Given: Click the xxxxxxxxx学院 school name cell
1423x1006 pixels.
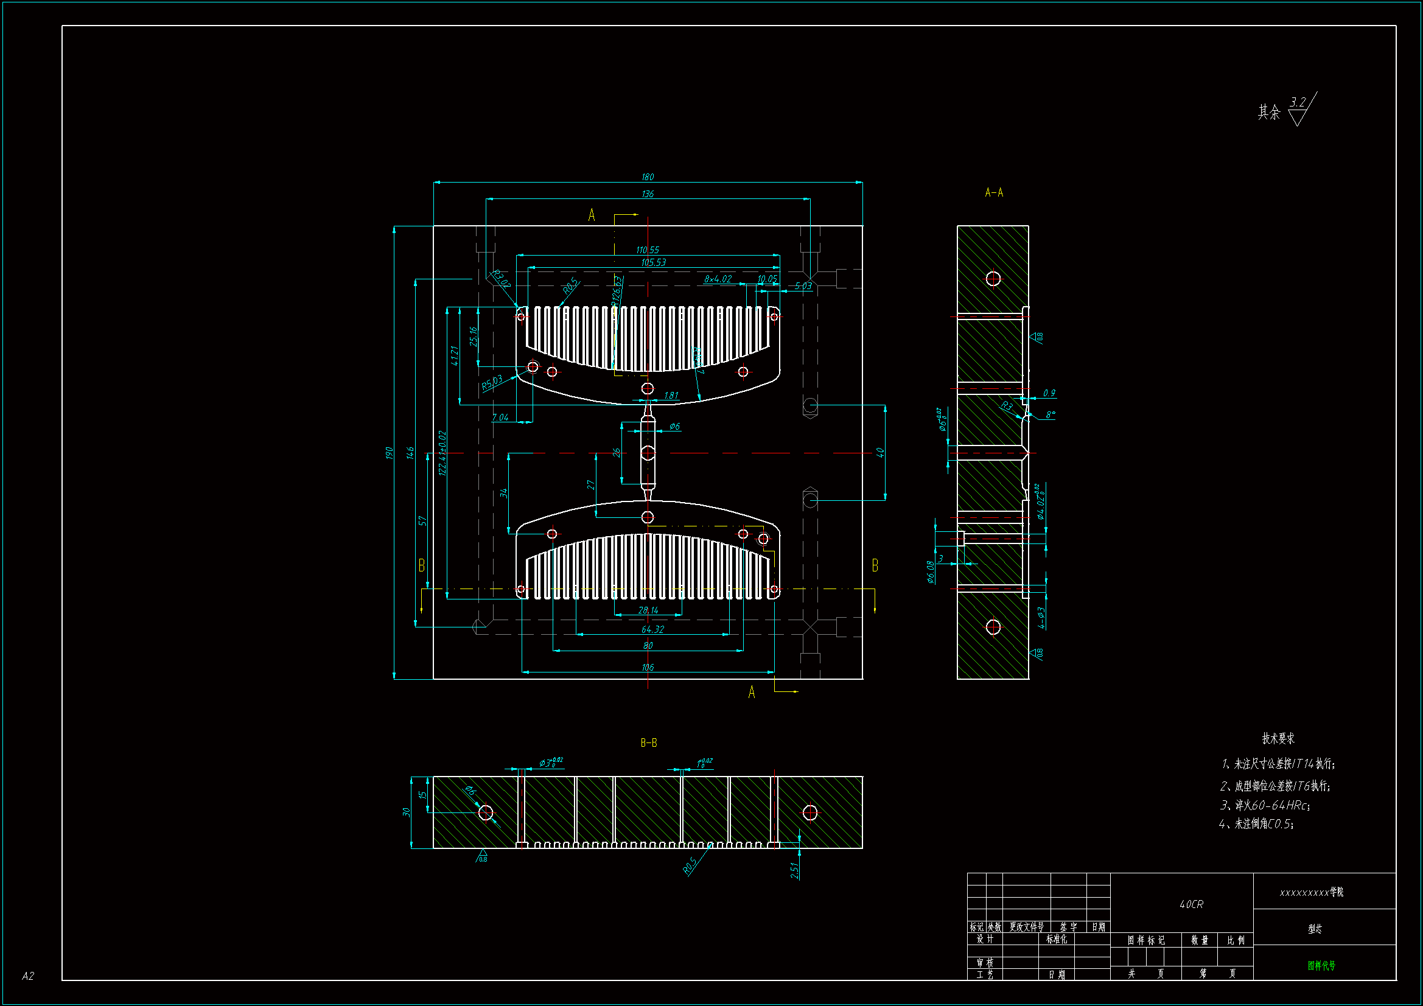Looking at the screenshot, I should click(1312, 892).
